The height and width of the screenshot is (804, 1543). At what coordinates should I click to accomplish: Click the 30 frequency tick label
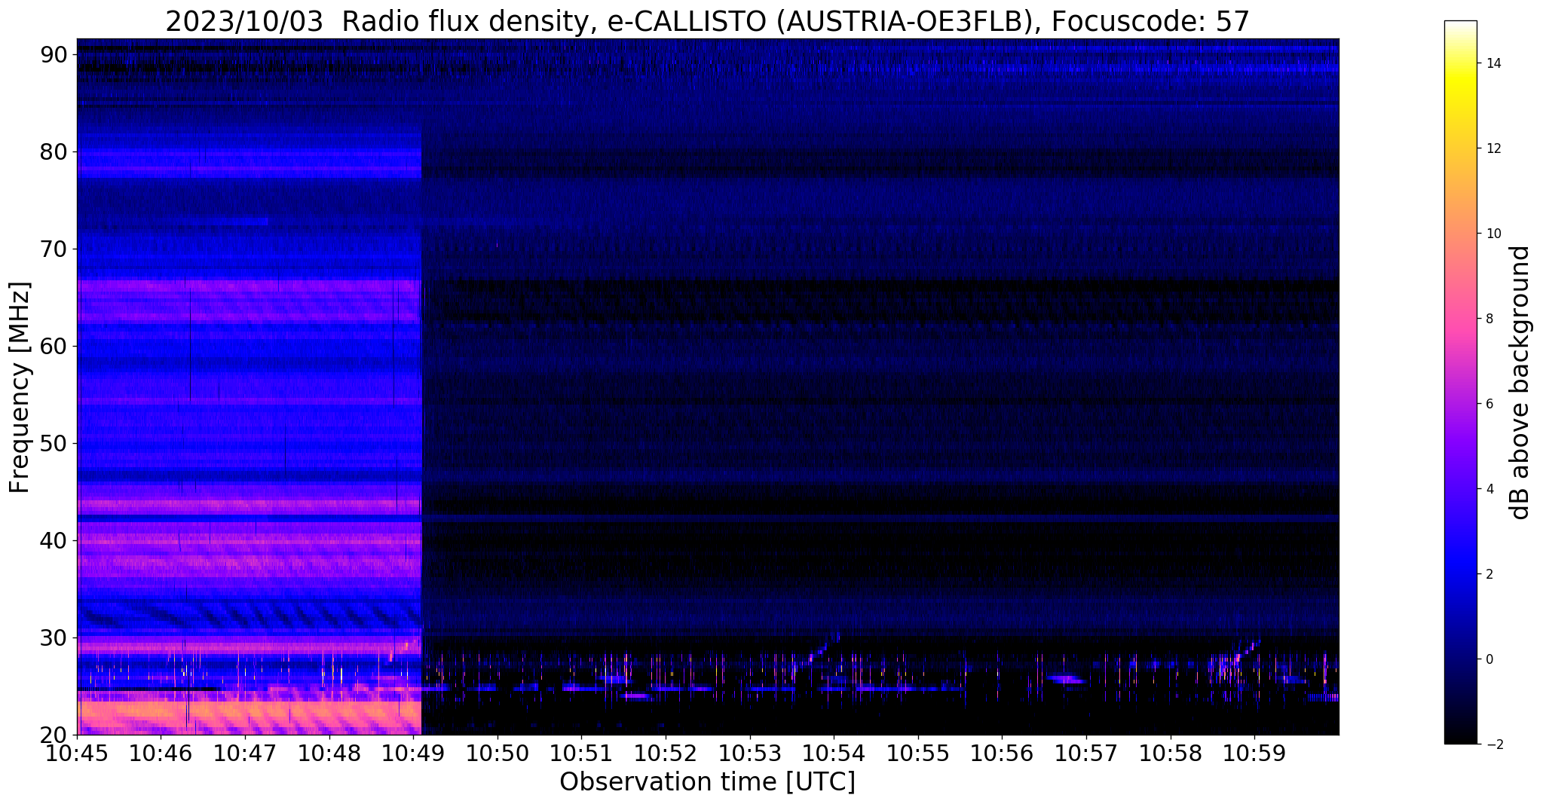pyautogui.click(x=54, y=637)
